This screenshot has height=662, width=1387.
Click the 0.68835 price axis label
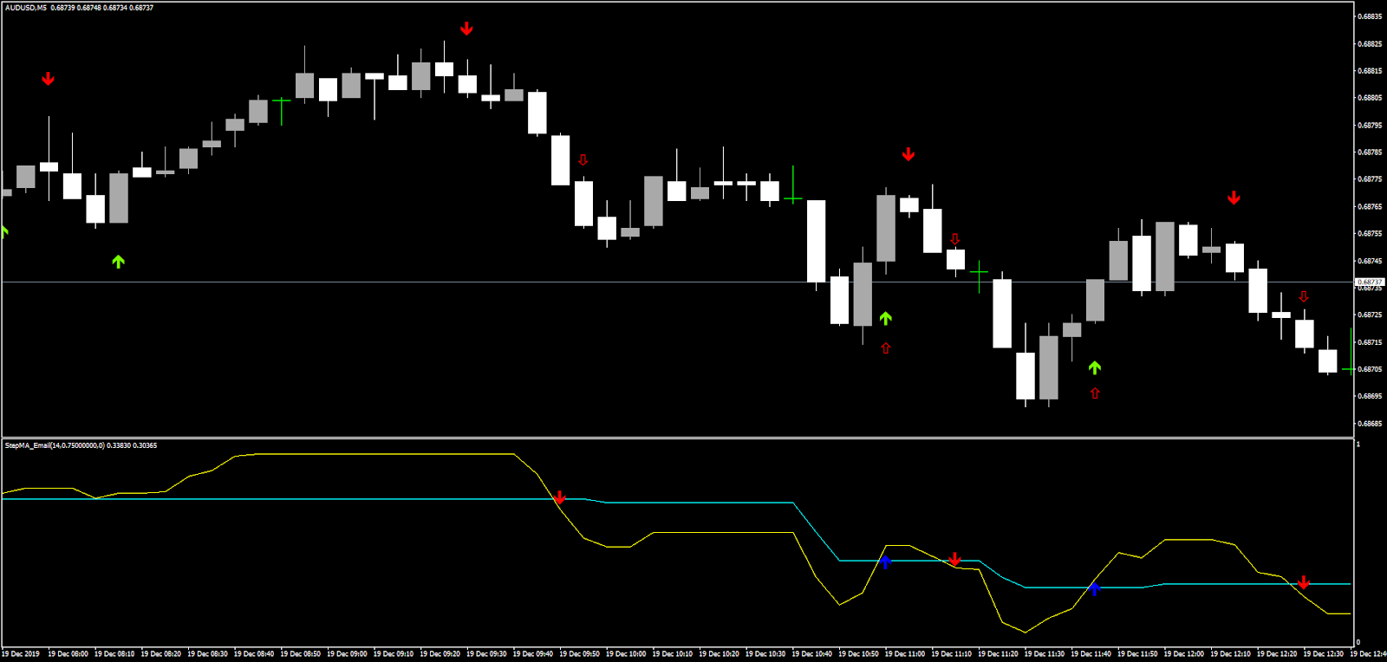(x=1370, y=16)
